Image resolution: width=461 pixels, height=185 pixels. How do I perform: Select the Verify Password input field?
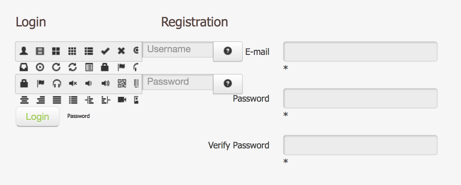[360, 145]
